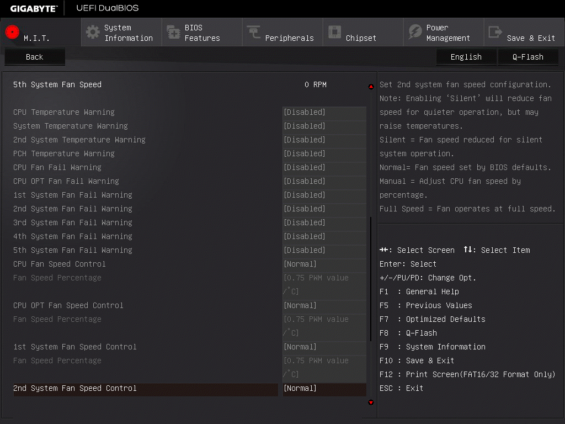565x424 pixels.
Task: Click the F8 Q-Flash help line
Action: pyautogui.click(x=408, y=333)
